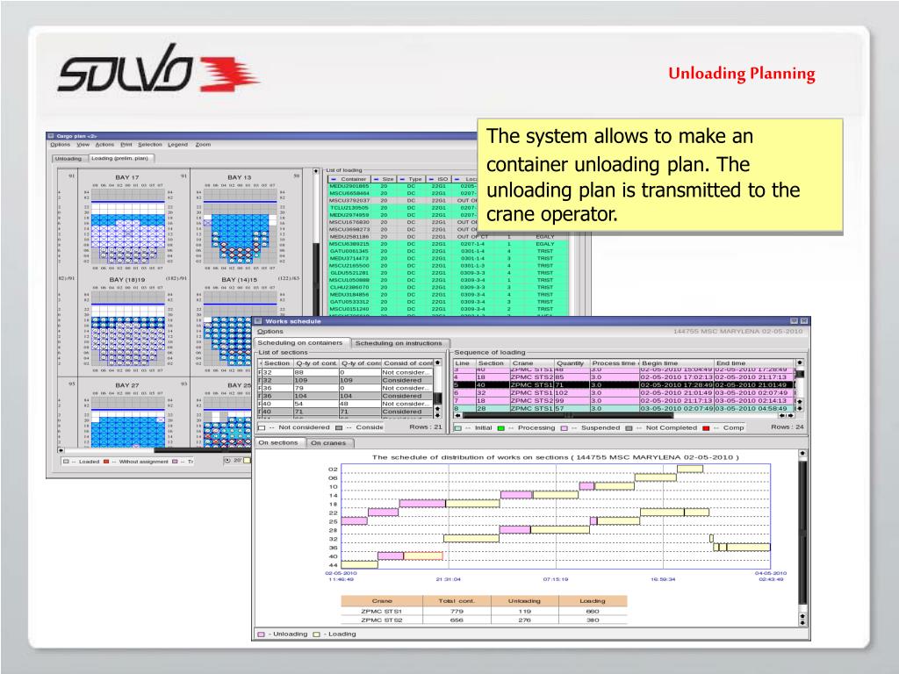Click ZPMC STS2 row in crane summary table
899x674 pixels.
[x=484, y=620]
